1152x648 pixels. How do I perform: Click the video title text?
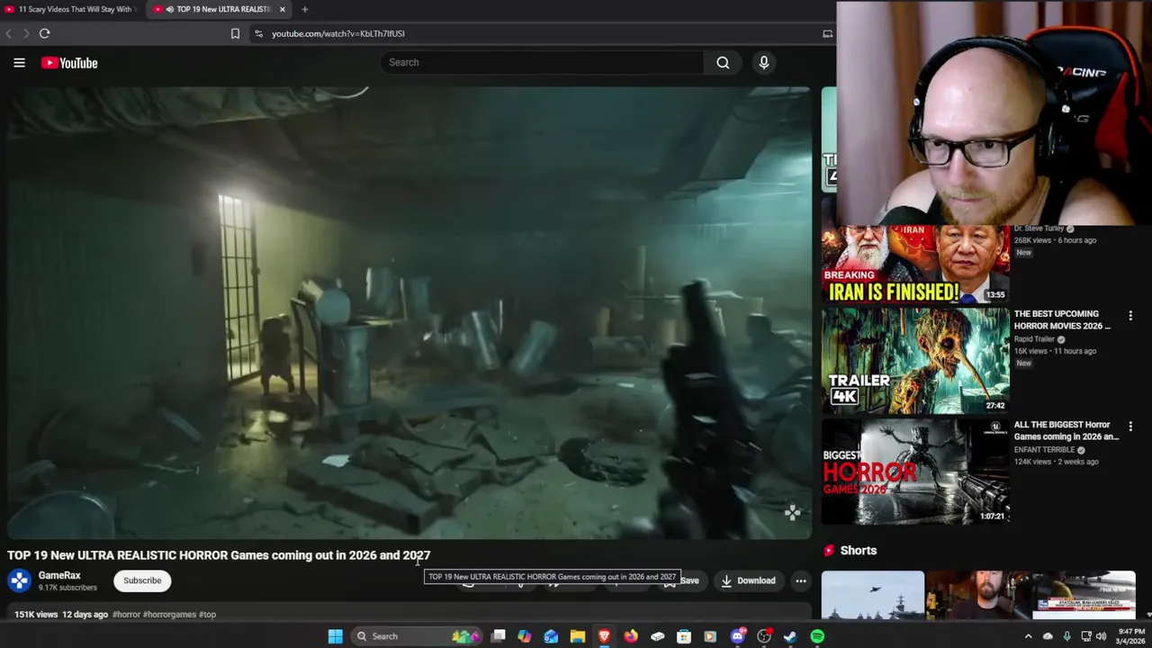tap(219, 555)
